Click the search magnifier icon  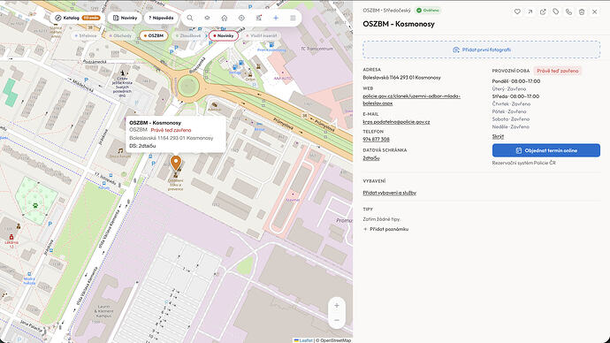pyautogui.click(x=190, y=18)
